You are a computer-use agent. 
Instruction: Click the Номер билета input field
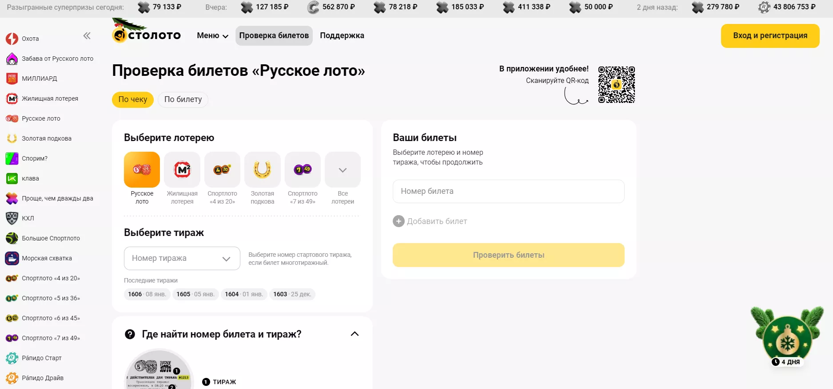[508, 191]
